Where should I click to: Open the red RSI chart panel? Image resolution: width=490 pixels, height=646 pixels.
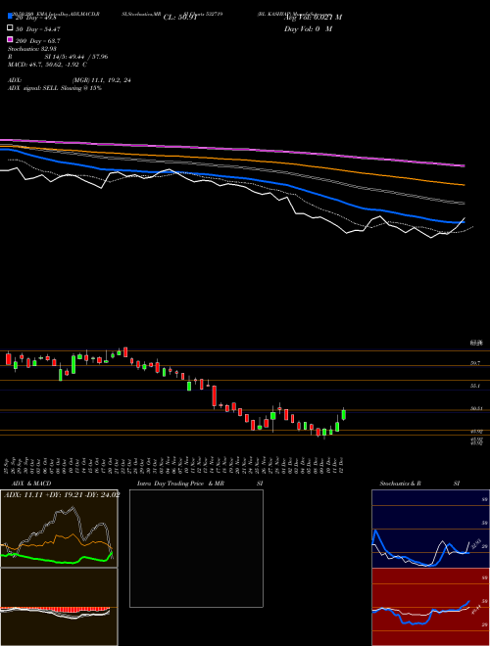coord(430,607)
